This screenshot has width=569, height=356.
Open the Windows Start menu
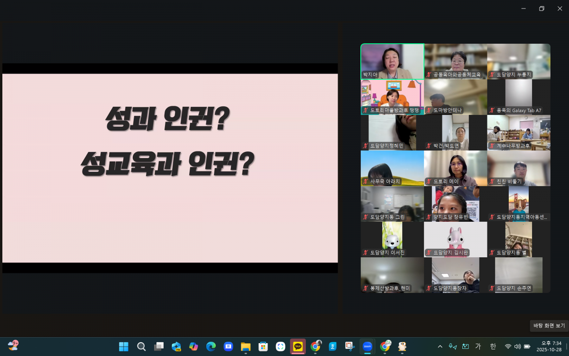coord(124,347)
